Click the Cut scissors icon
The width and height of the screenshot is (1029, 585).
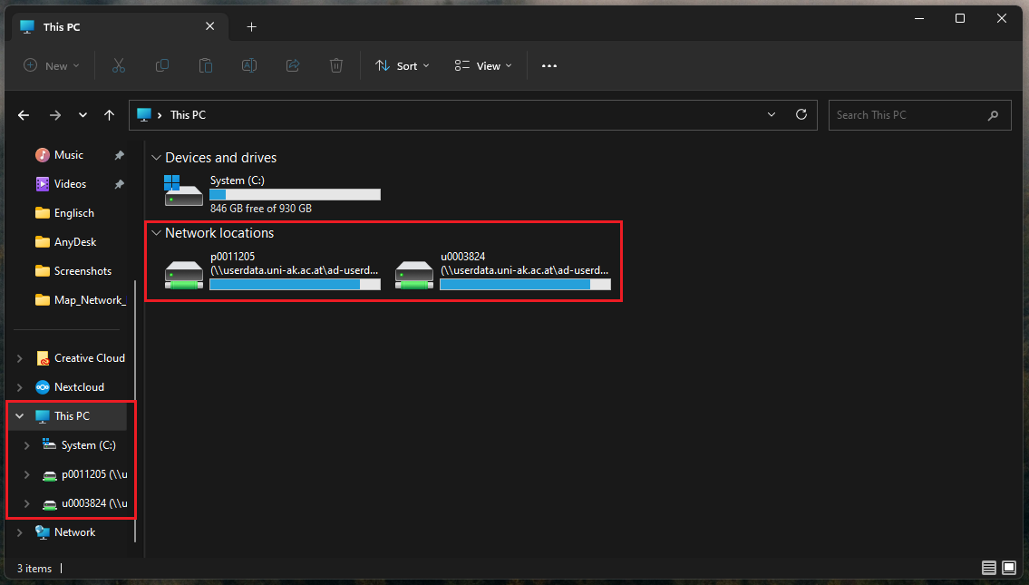(118, 65)
